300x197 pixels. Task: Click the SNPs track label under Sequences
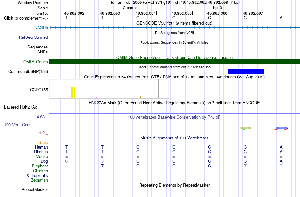pos(43,52)
